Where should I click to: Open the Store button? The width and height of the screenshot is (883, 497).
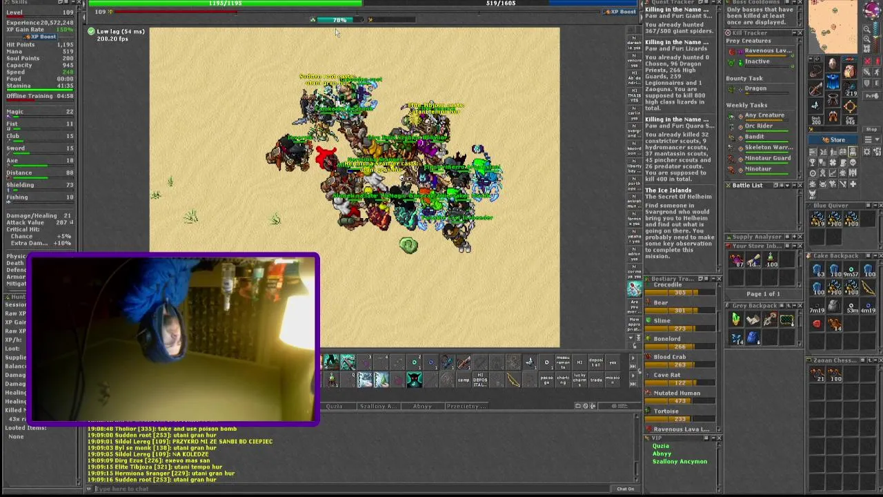[x=833, y=139]
